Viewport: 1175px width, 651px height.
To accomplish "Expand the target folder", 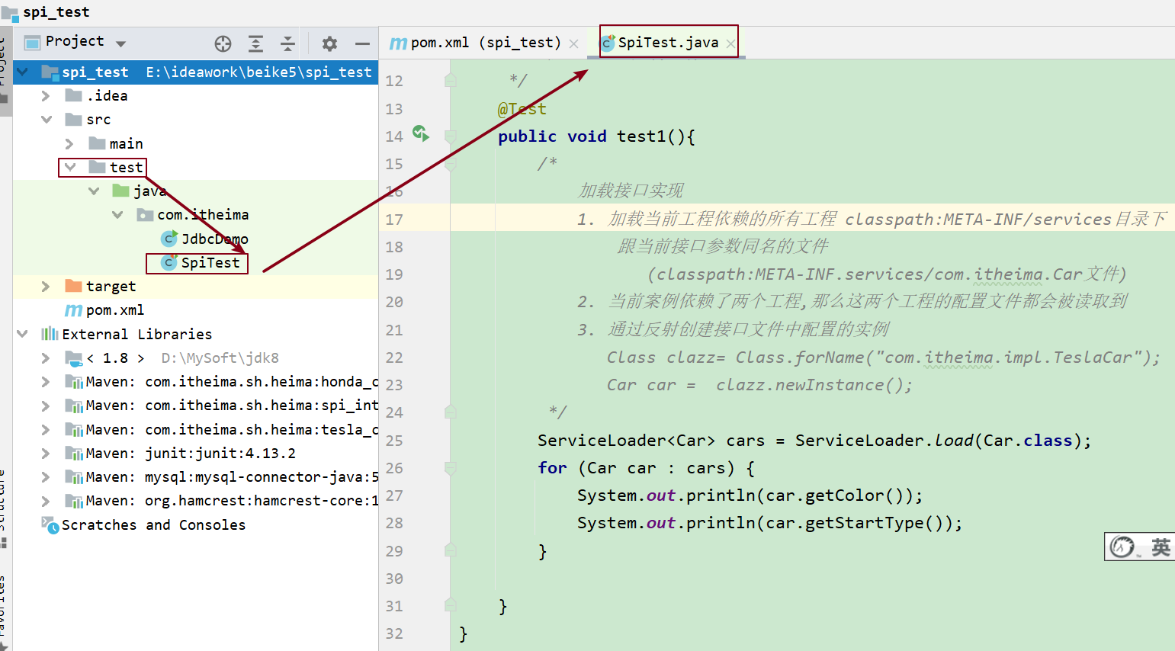I will (x=46, y=287).
